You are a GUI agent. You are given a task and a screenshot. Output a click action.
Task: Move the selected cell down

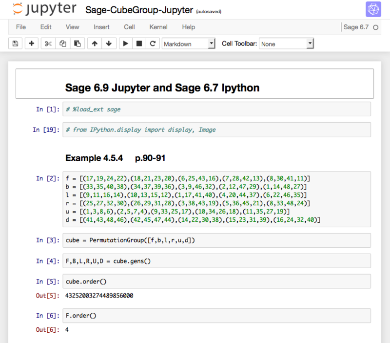click(x=109, y=43)
